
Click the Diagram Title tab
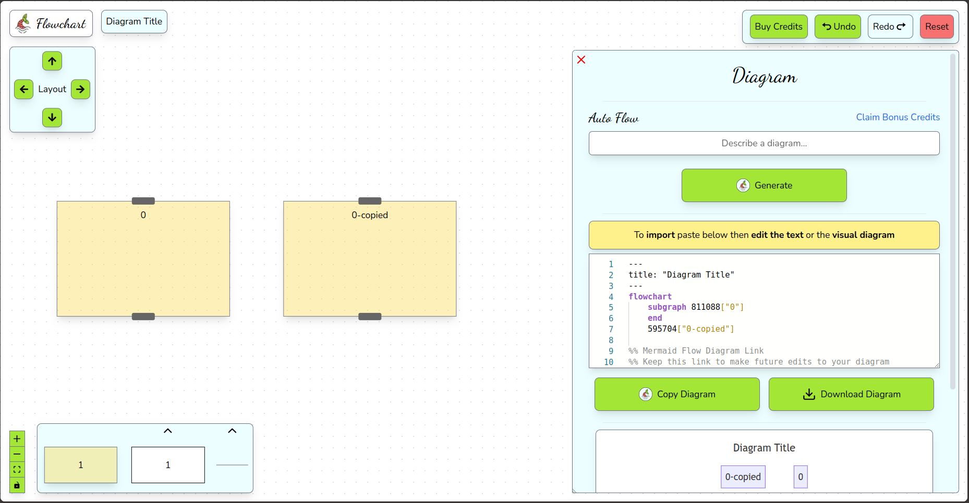point(134,21)
